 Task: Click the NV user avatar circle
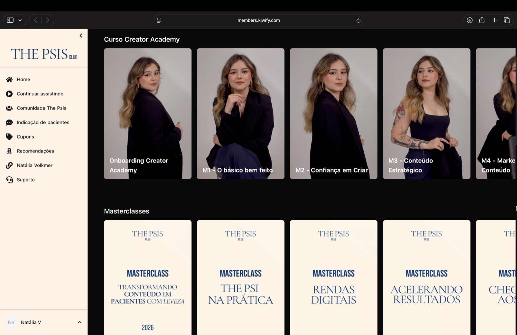[11, 322]
